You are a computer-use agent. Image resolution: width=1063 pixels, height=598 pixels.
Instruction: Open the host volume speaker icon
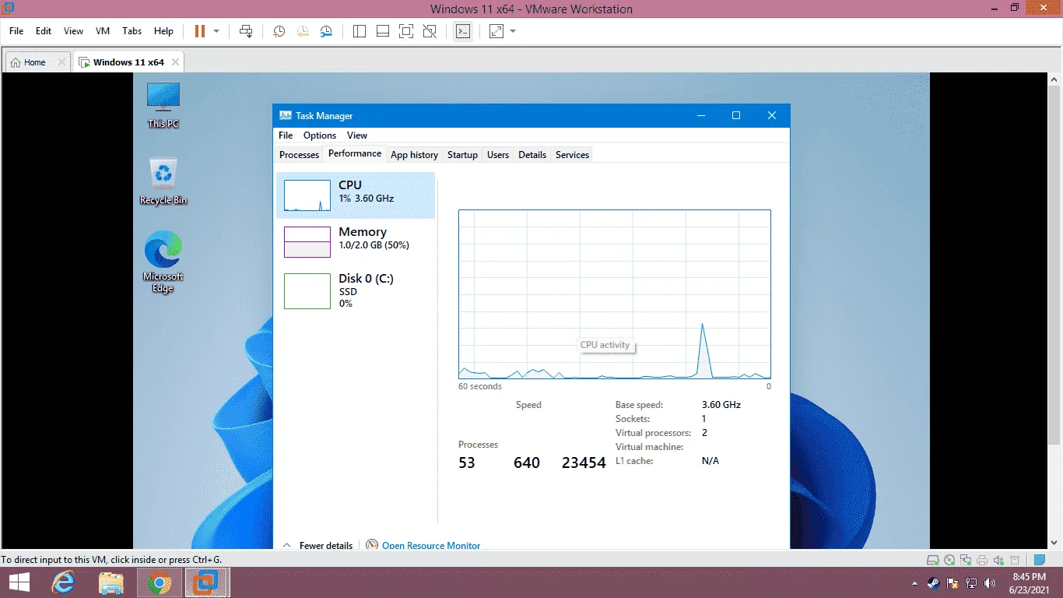click(x=990, y=582)
